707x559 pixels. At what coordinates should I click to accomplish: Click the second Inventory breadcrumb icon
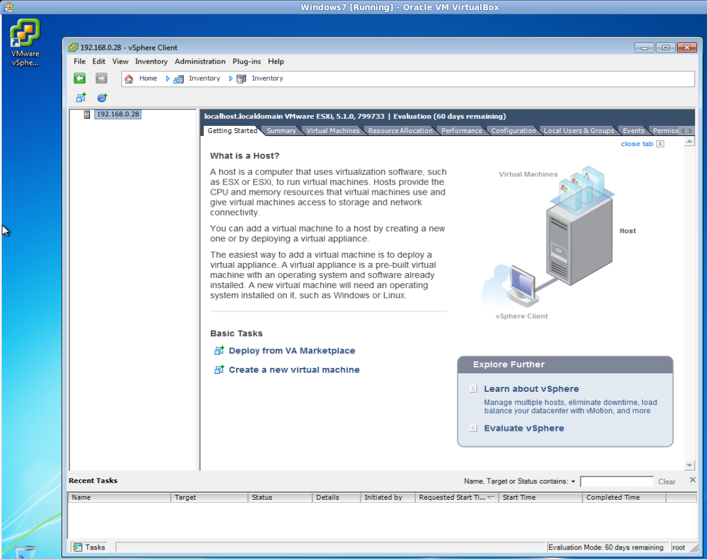coord(242,79)
